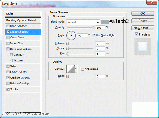Open the Blend Mode dropdown
159x118 pixels.
[x=83, y=22]
